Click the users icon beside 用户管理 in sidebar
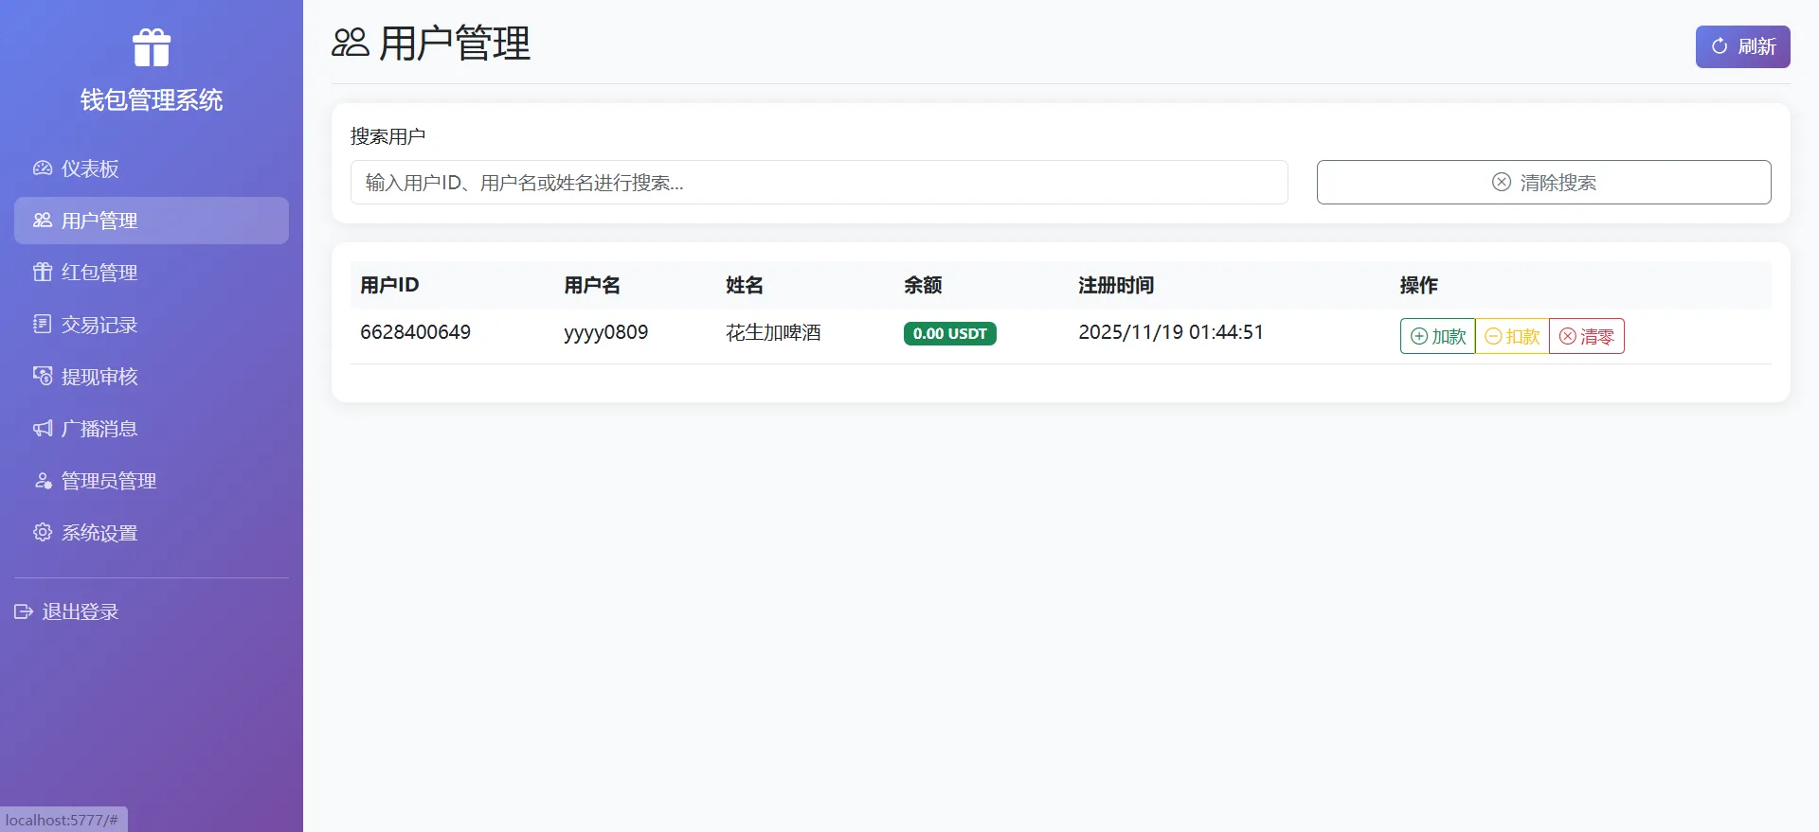The width and height of the screenshot is (1819, 832). (43, 221)
